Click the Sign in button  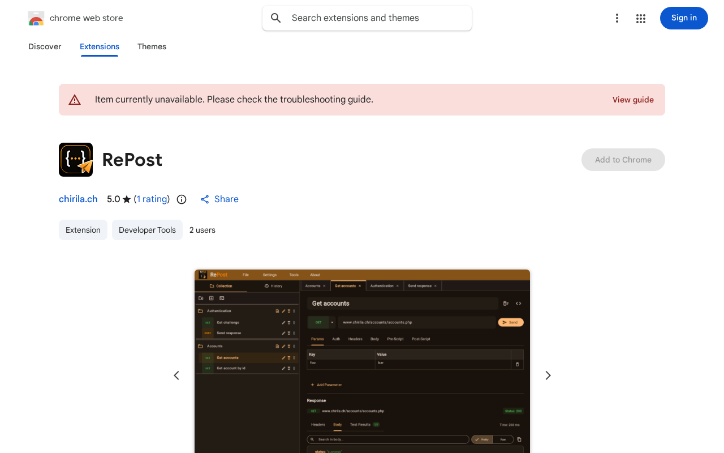pos(684,18)
